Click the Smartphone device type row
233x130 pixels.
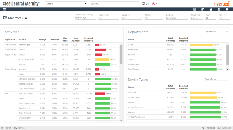coord(178,98)
